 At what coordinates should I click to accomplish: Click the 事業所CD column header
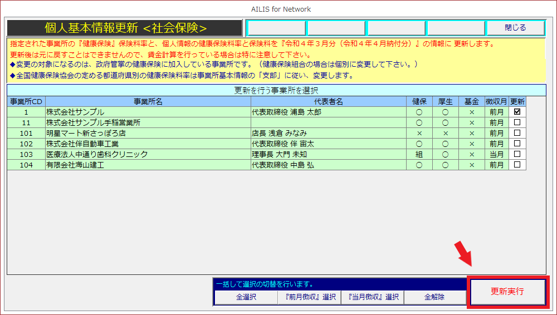click(x=26, y=101)
